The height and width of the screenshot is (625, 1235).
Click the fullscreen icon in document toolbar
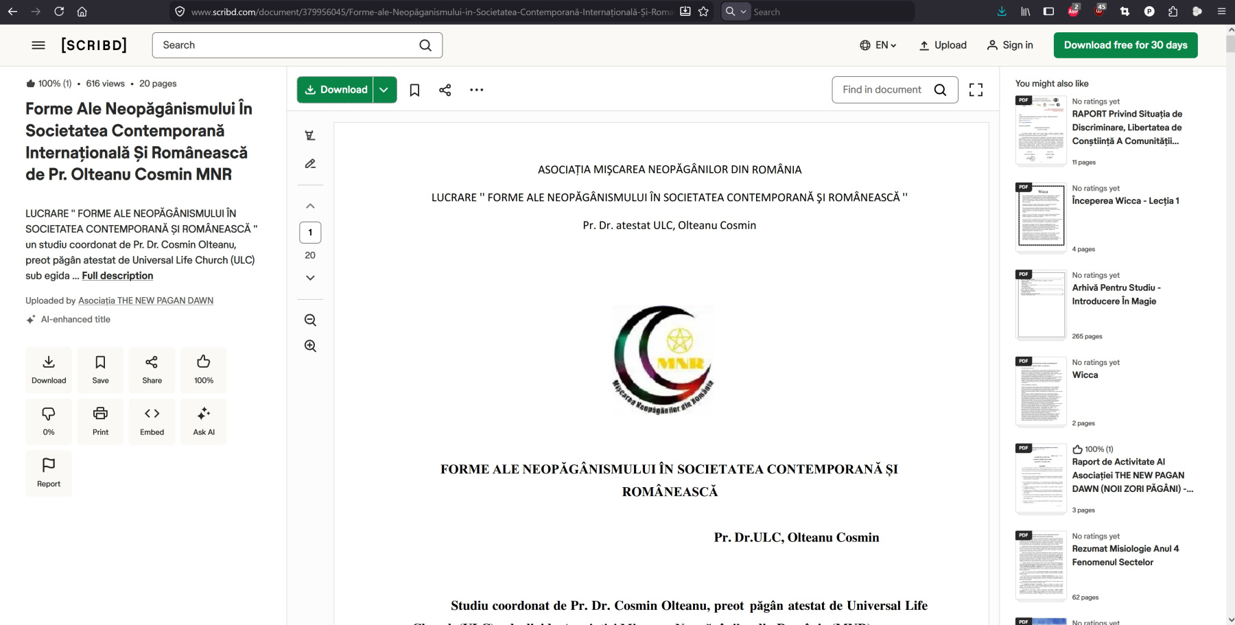(x=976, y=90)
